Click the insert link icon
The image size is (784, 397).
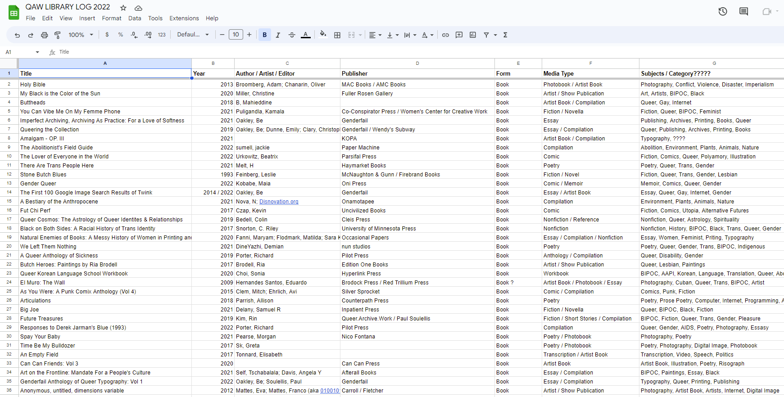click(445, 35)
